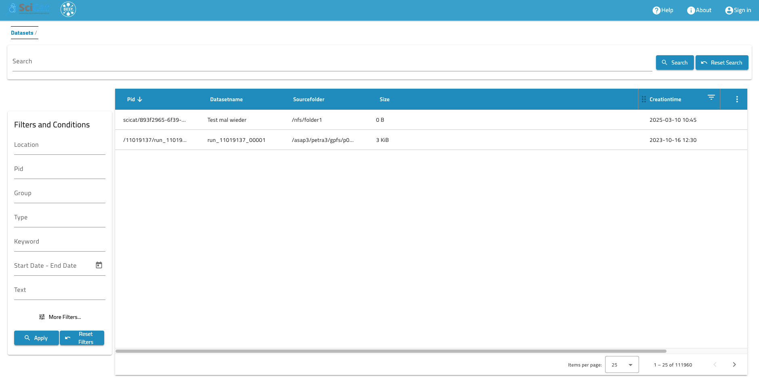Viewport: 759px width, 381px height.
Task: Click the SciCat logo in the header
Action: (x=29, y=9)
